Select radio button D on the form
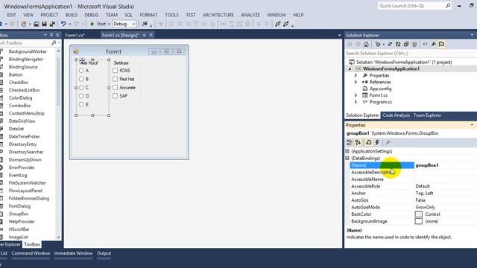The image size is (477, 268). [81, 96]
